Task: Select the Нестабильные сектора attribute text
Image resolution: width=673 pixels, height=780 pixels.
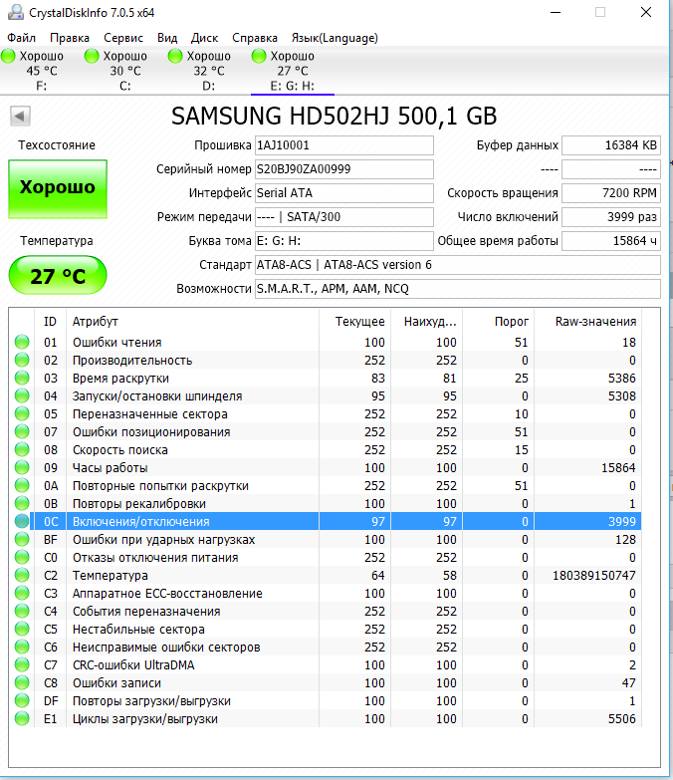Action: tap(138, 630)
